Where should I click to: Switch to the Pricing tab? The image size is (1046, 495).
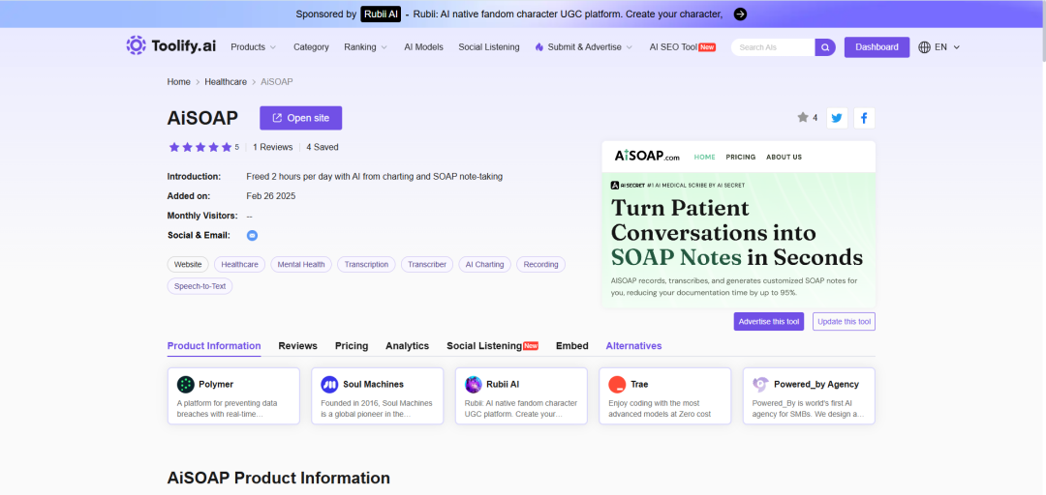352,346
